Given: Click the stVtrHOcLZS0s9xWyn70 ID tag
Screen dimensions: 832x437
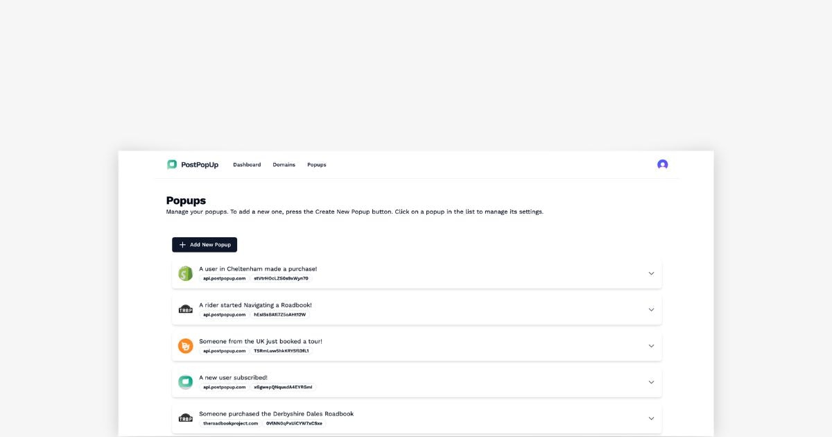Looking at the screenshot, I should pyautogui.click(x=281, y=278).
